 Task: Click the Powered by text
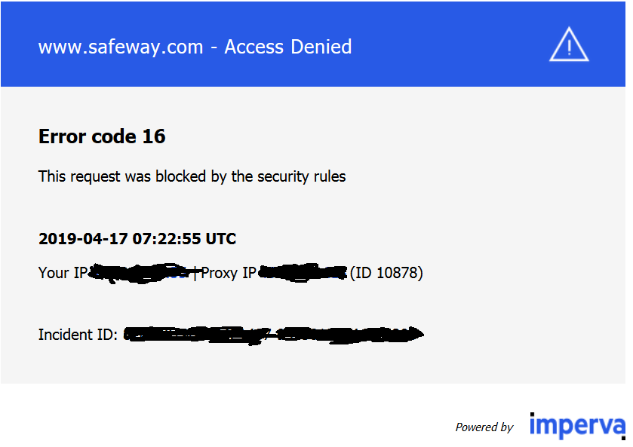click(x=484, y=427)
